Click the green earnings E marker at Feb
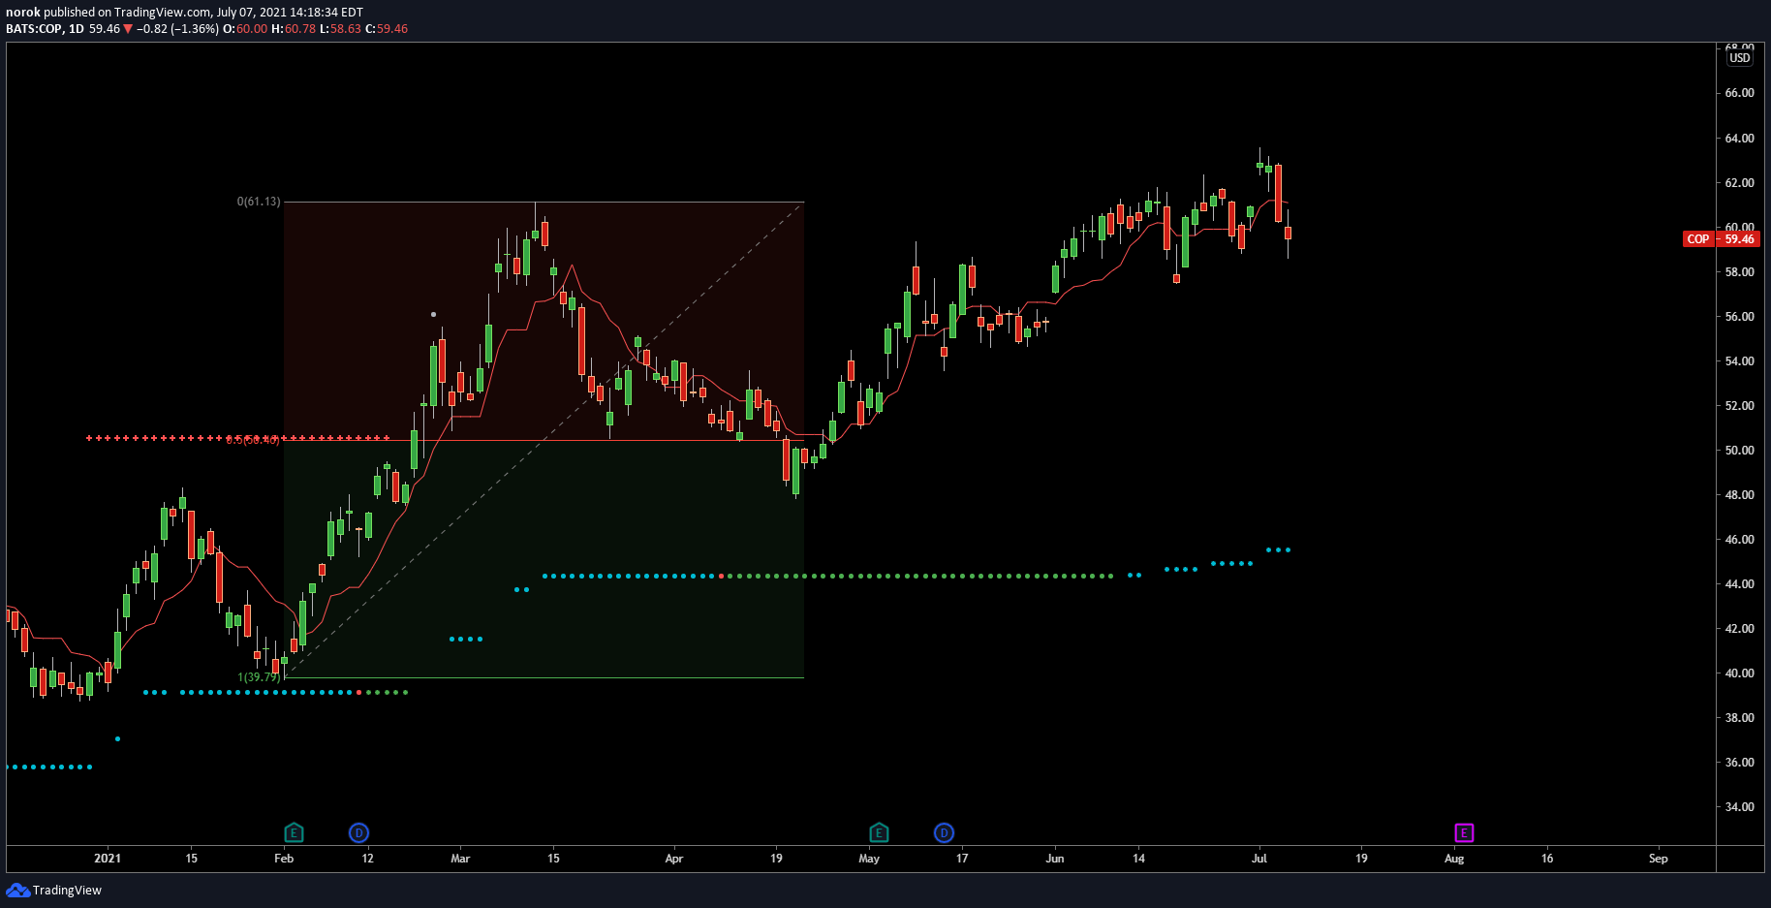Image resolution: width=1771 pixels, height=908 pixels. [294, 832]
